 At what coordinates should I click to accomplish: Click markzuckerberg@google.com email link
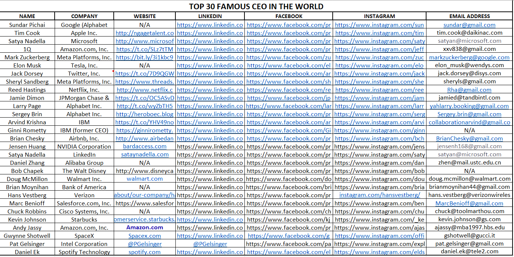[469, 57]
